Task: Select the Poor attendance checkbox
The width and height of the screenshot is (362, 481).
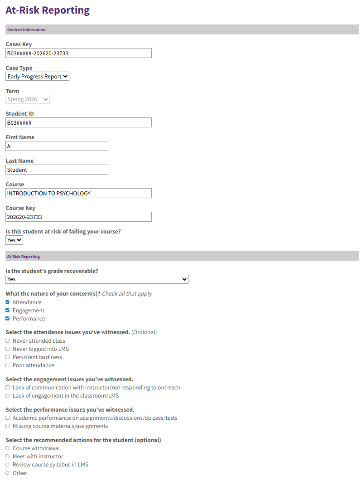Action: pyautogui.click(x=8, y=365)
